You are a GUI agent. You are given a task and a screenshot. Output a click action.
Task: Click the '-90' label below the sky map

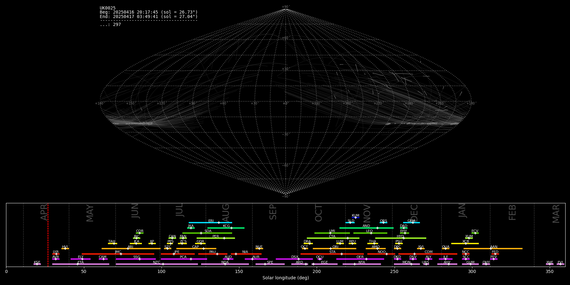[285, 197]
